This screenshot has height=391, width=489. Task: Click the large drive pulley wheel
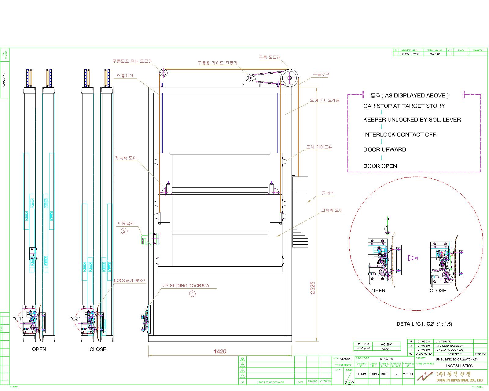(290, 78)
